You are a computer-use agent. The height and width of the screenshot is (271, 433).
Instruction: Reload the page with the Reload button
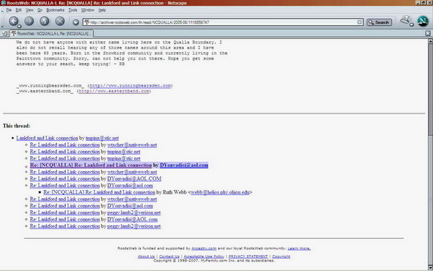point(44,21)
